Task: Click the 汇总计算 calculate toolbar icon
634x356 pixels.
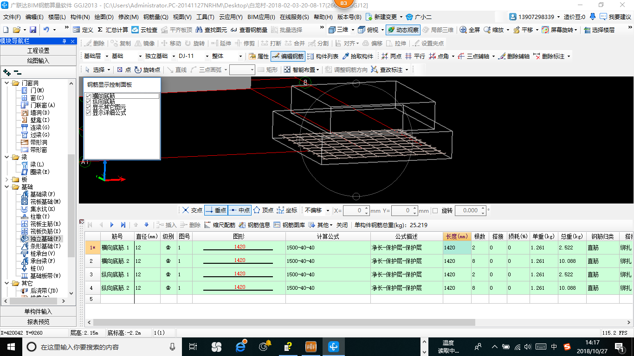Action: [112, 30]
